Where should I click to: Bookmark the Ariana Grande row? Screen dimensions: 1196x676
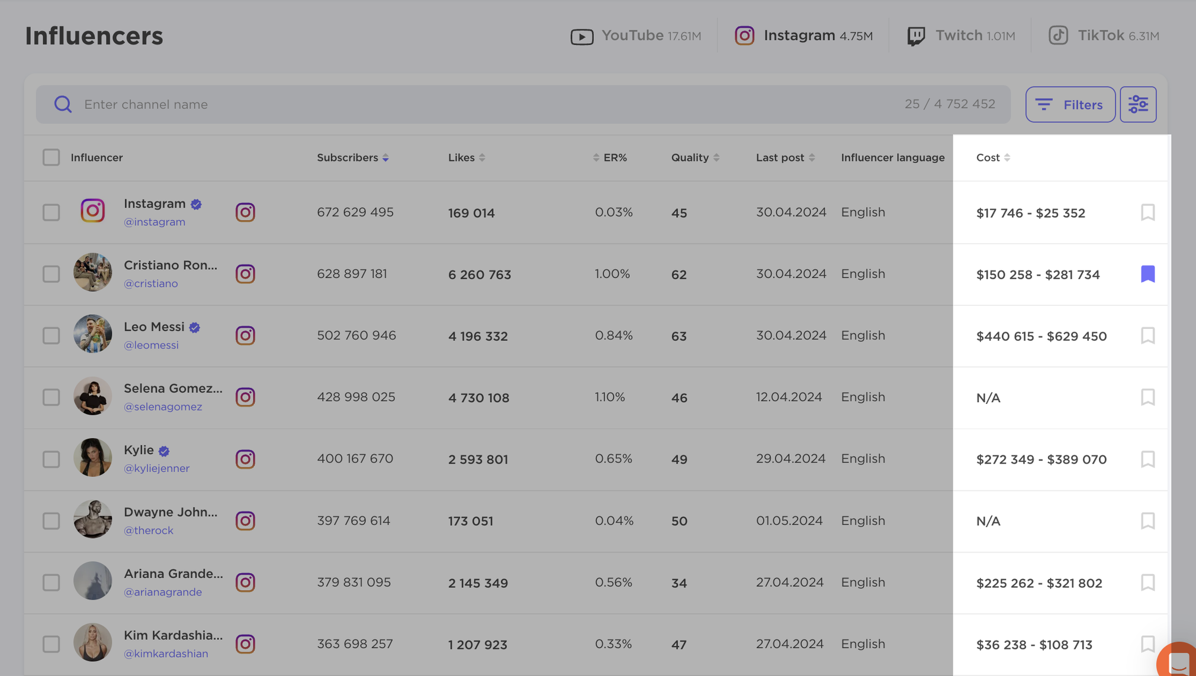(1147, 583)
